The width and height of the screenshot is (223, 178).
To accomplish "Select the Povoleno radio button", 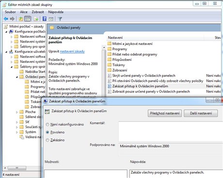I will pos(48,132).
